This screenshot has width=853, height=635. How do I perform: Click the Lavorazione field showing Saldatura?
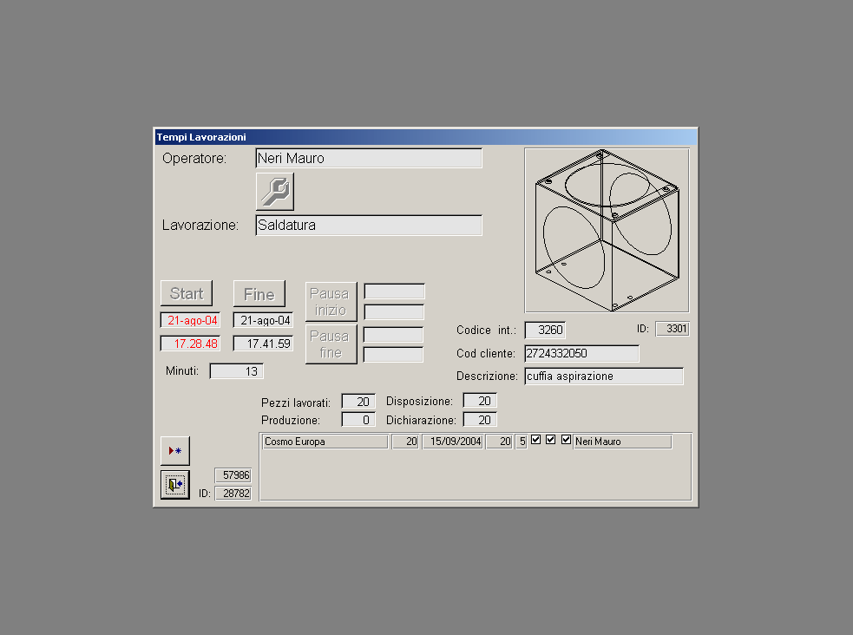click(x=369, y=225)
